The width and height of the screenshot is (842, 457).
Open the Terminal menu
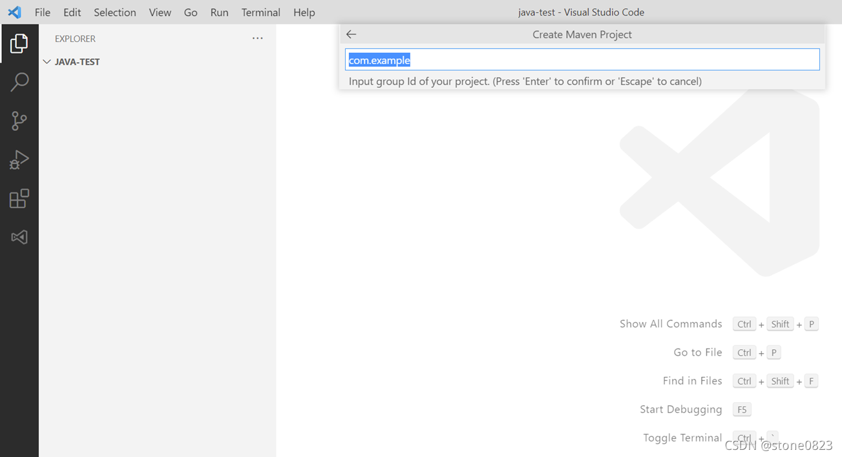[x=261, y=12]
